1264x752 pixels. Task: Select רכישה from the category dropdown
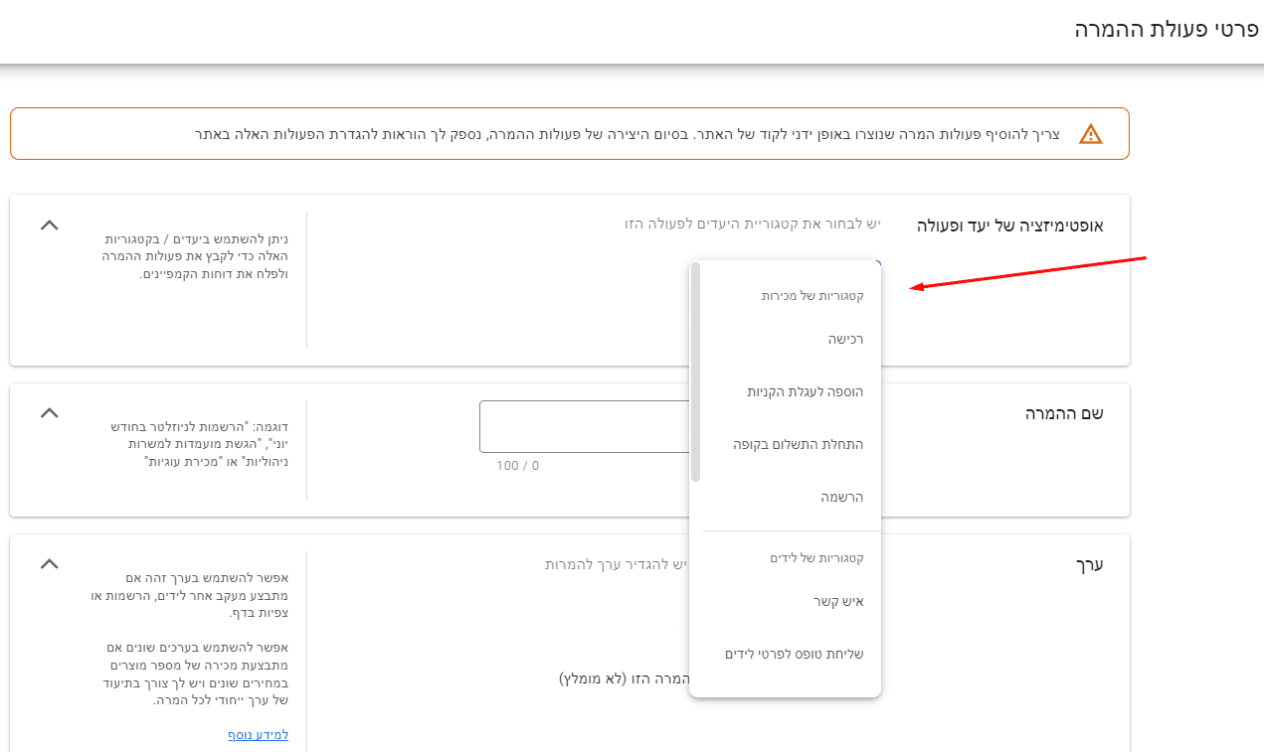pos(785,340)
